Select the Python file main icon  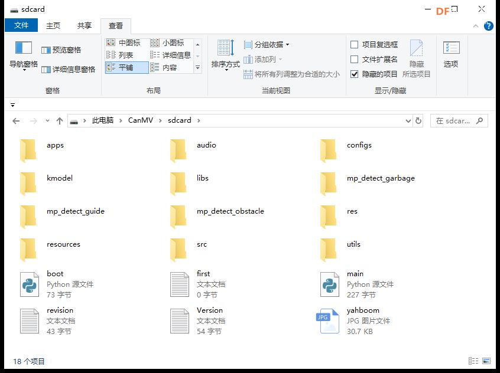click(329, 284)
